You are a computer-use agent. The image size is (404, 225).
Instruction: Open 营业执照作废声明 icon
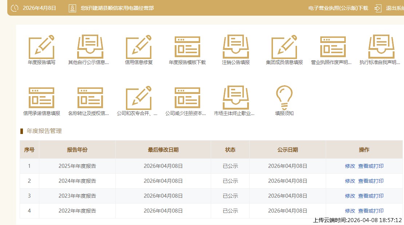pos(333,47)
